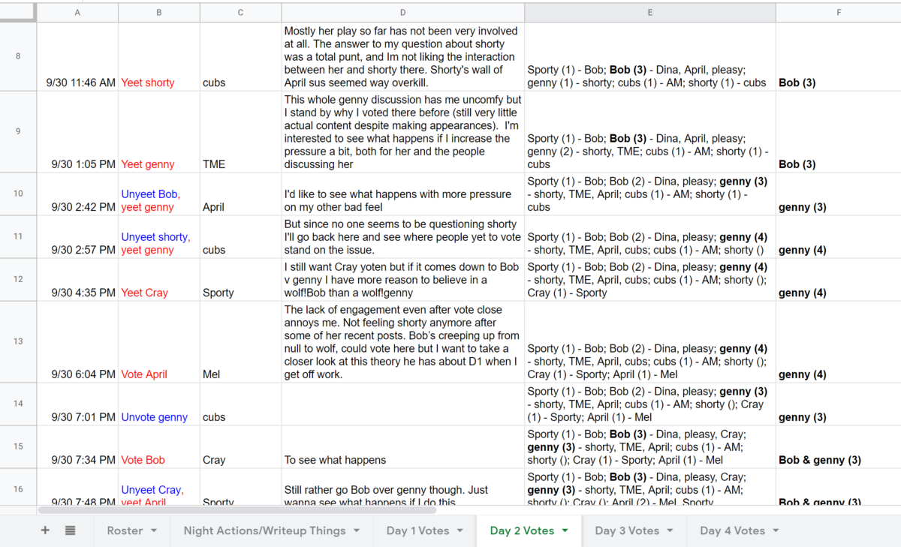Click 'Yeet genny' cell in row 9
This screenshot has height=547, width=901.
tap(159, 132)
